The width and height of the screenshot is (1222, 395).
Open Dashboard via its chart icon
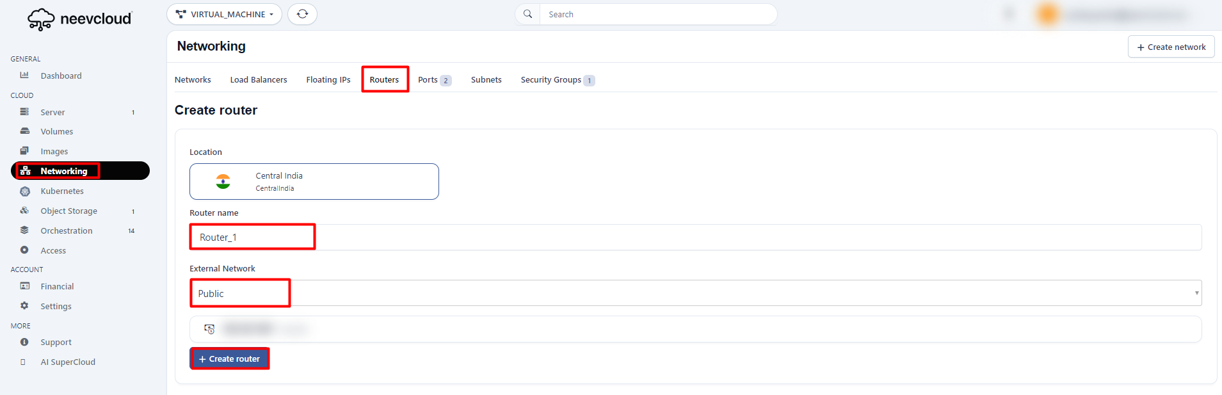[24, 76]
